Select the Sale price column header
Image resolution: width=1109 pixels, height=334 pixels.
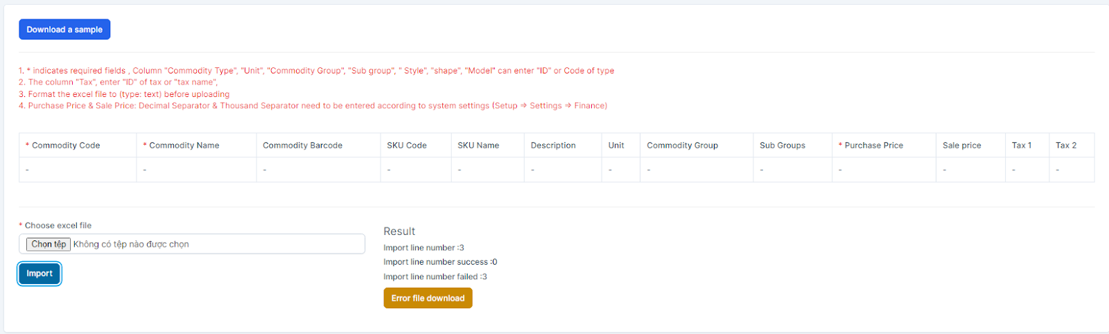(961, 146)
